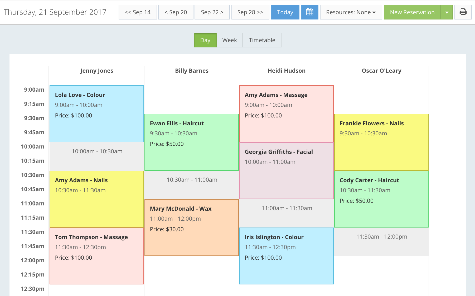This screenshot has width=475, height=296.
Task: Open Iris Islington - Colour appointment
Action: tap(287, 256)
